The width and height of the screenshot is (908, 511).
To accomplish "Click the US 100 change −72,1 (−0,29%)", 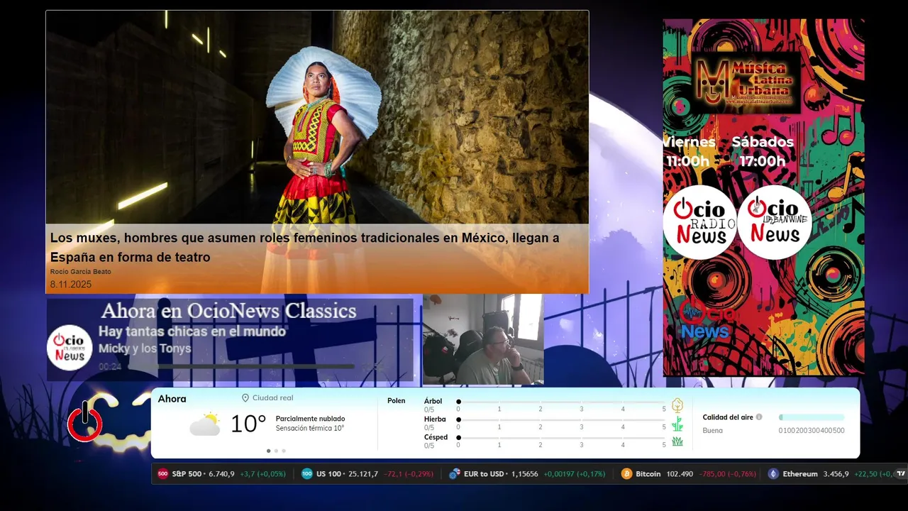I will click(x=410, y=473).
